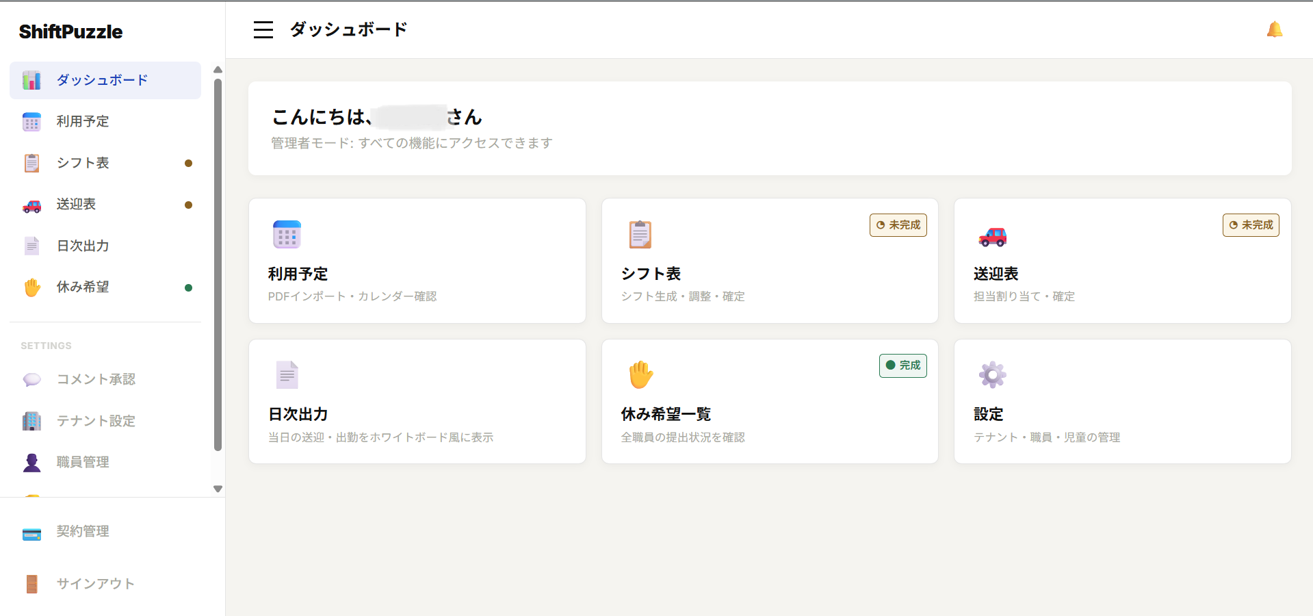Screen dimensions: 1313x616
Task: Open 送迎表 from the sidebar
Action: tap(105, 205)
